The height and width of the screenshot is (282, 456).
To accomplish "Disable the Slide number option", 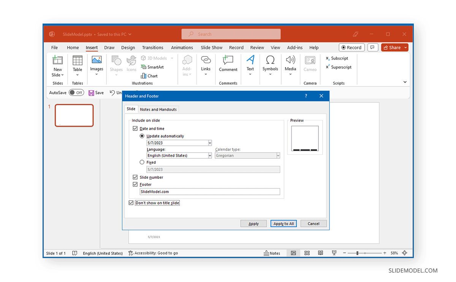I will pyautogui.click(x=135, y=177).
